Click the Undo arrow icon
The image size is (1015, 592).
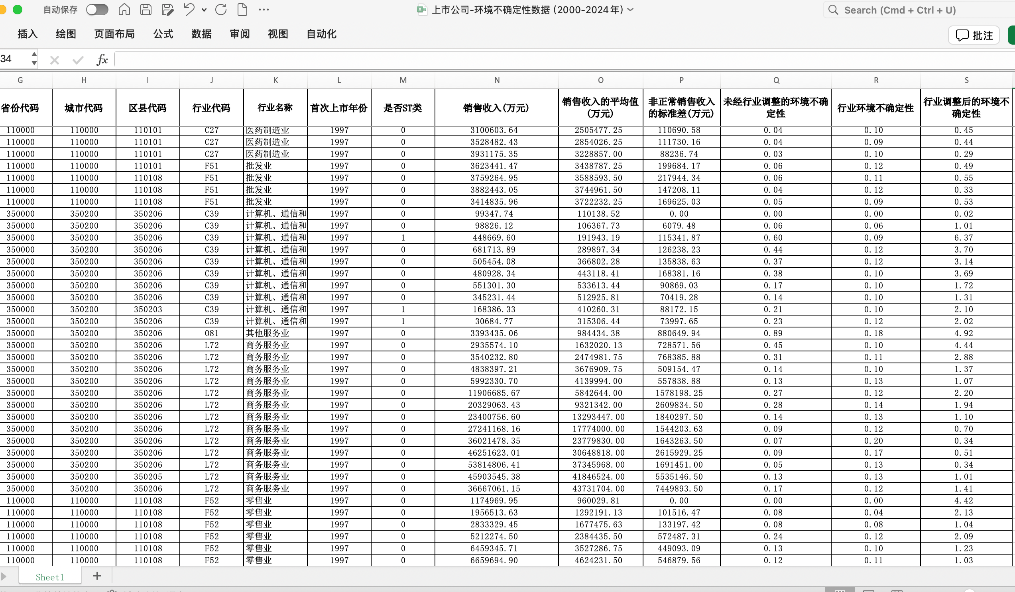pyautogui.click(x=189, y=9)
